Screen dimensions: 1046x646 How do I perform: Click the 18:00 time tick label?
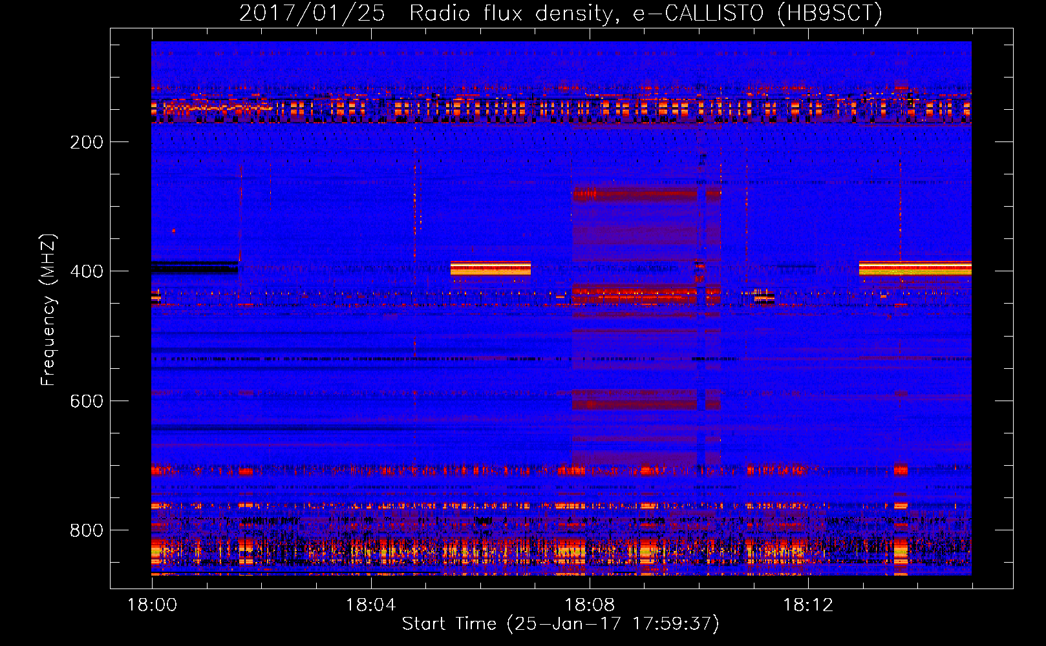(152, 605)
